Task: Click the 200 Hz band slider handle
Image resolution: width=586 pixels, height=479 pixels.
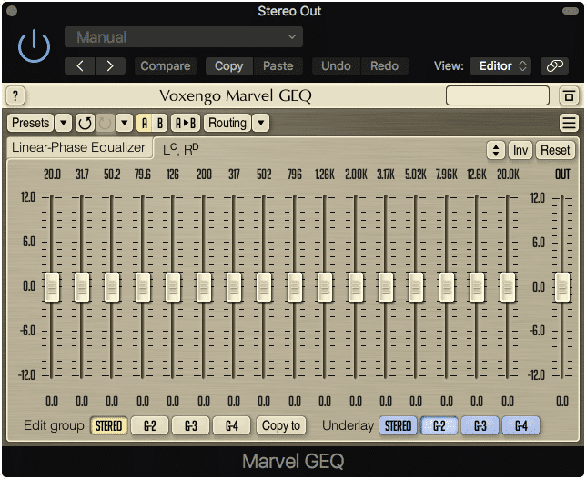Action: [x=204, y=286]
